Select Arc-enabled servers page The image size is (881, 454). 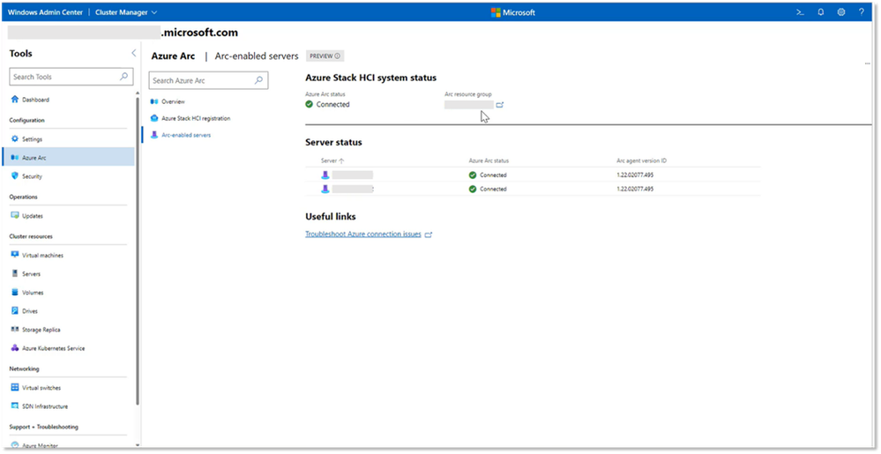(186, 135)
